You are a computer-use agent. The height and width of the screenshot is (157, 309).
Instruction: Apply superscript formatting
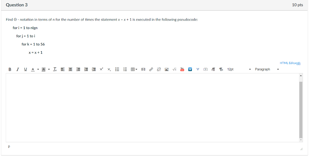click(101, 69)
